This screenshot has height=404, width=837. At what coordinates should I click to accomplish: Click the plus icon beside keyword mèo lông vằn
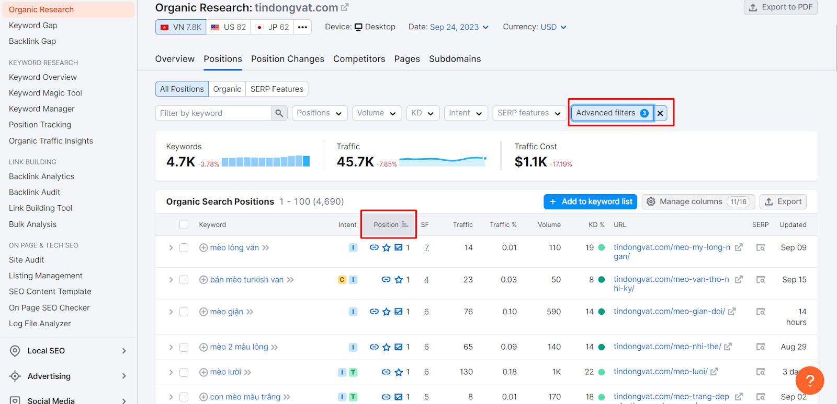[x=203, y=248]
